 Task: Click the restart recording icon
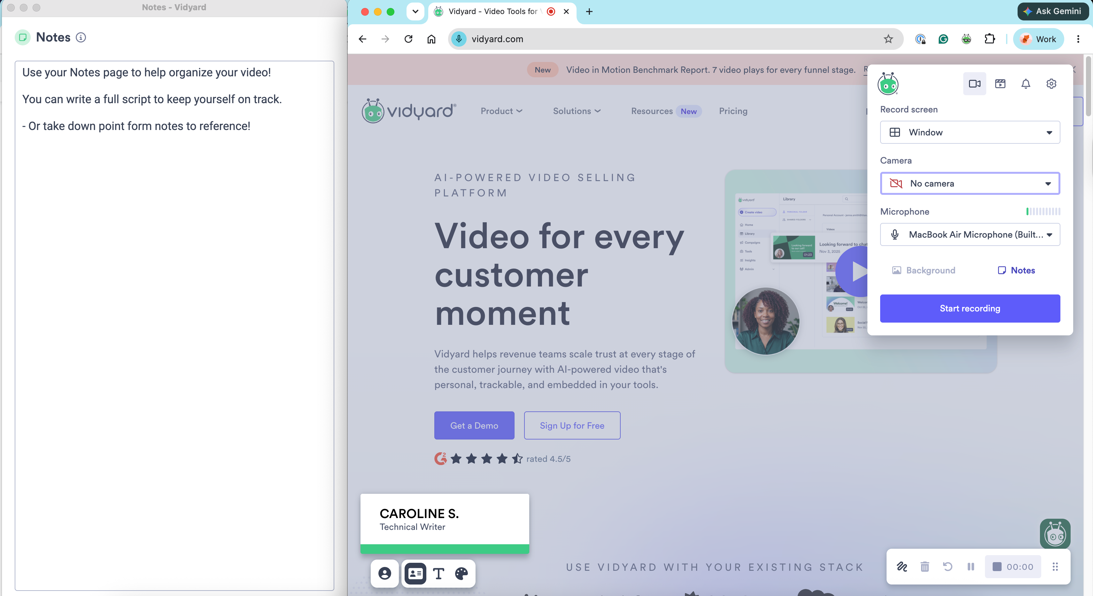pyautogui.click(x=948, y=567)
